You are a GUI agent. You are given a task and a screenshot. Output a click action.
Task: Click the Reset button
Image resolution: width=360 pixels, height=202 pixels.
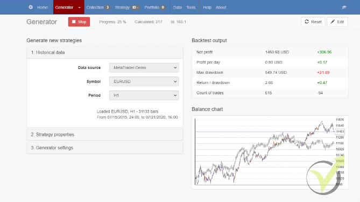(x=313, y=22)
